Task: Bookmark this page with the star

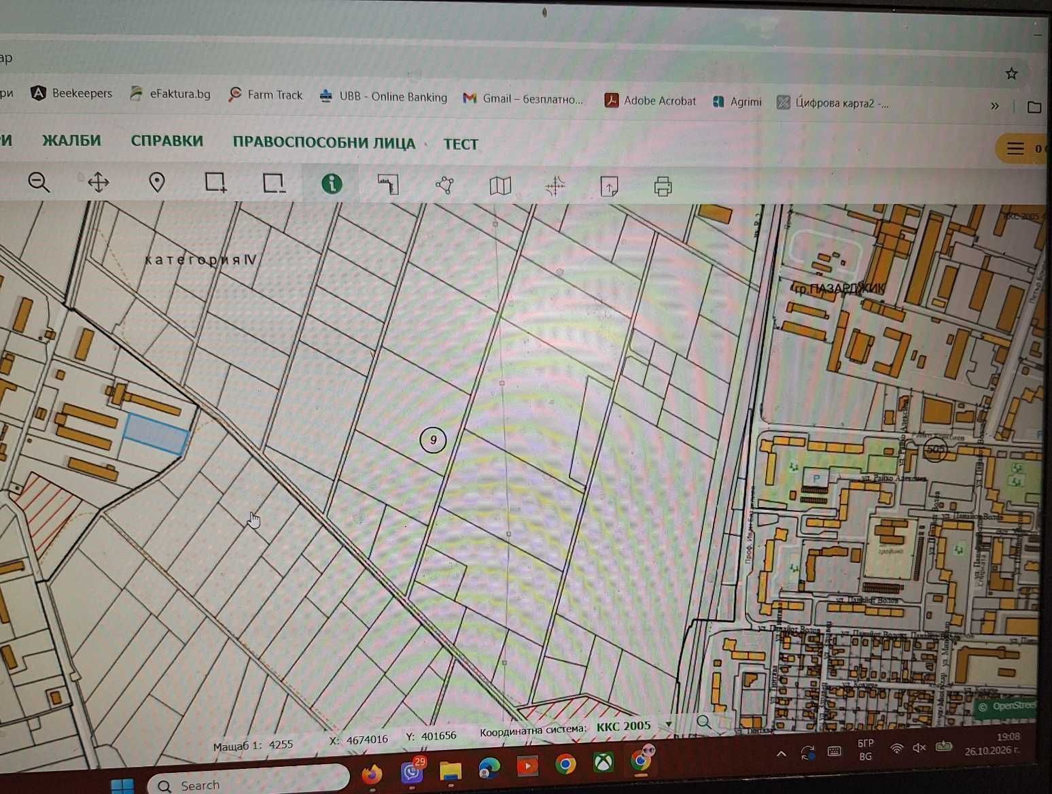Action: (x=1011, y=73)
